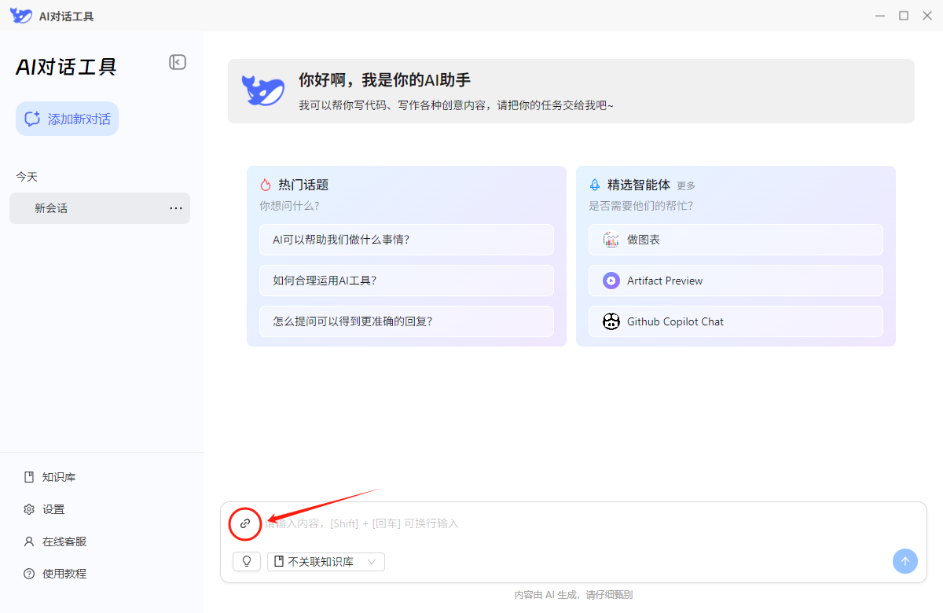Click the 做图表 chart icon
This screenshot has height=613, width=943.
tap(611, 240)
